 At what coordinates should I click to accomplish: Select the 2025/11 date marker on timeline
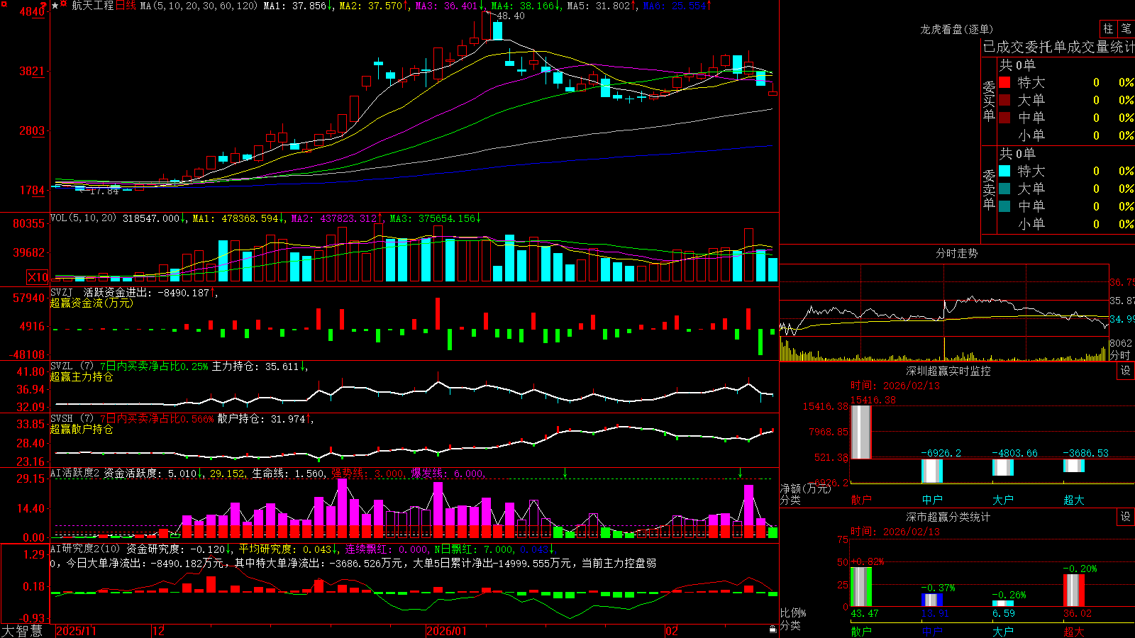coord(76,631)
